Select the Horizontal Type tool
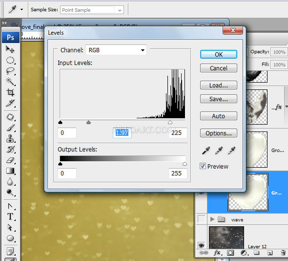This screenshot has height=261, width=288. 10,217
